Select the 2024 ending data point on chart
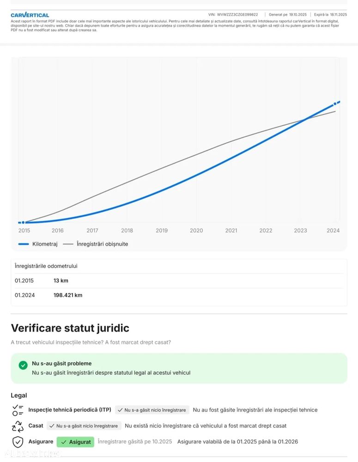 coord(335,104)
